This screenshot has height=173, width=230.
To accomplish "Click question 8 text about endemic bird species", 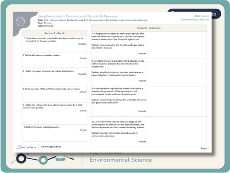I will (118, 64).
